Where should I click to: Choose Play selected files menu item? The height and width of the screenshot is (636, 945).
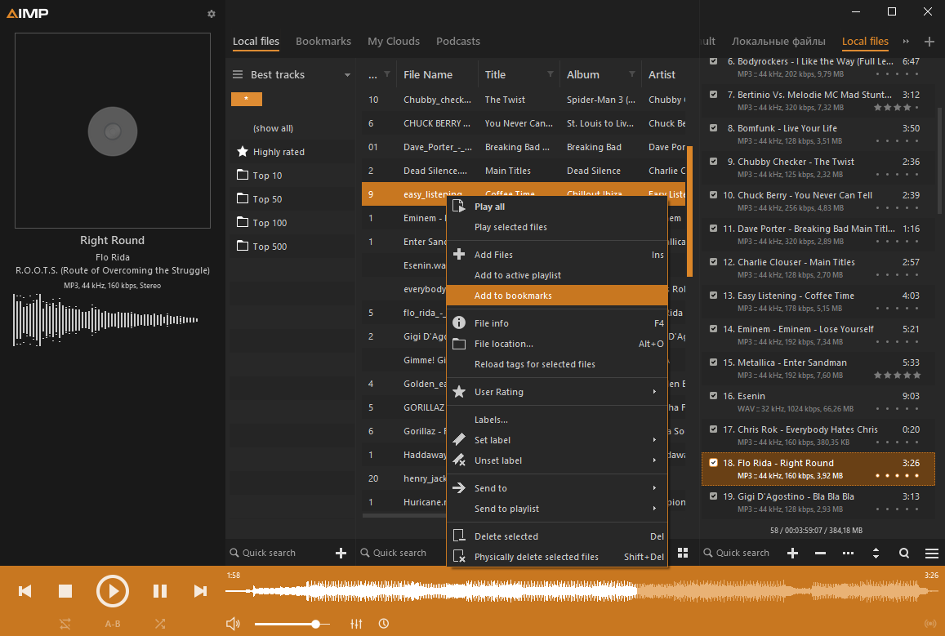pos(558,227)
